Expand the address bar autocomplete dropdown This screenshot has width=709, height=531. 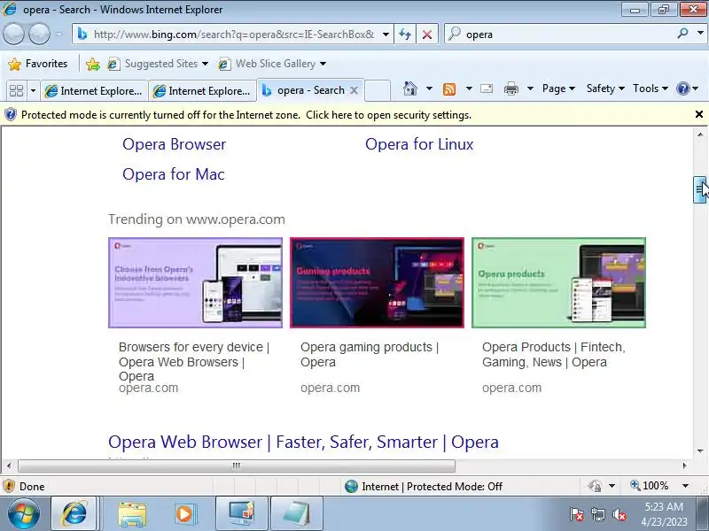click(x=386, y=35)
